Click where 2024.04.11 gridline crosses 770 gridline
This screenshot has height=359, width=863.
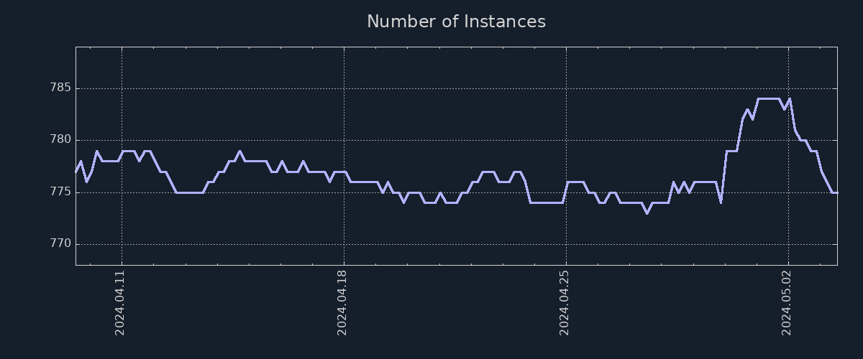tap(122, 243)
